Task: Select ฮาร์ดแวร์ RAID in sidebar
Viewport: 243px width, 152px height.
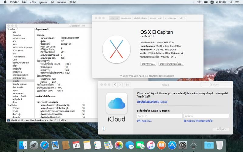Action: tap(19, 96)
